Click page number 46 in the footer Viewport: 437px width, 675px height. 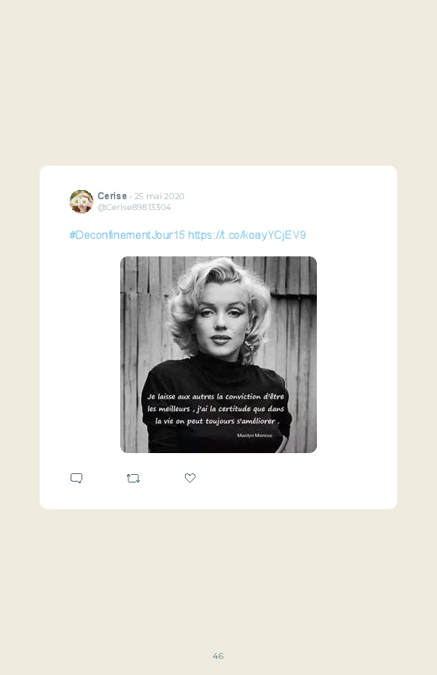pyautogui.click(x=218, y=656)
